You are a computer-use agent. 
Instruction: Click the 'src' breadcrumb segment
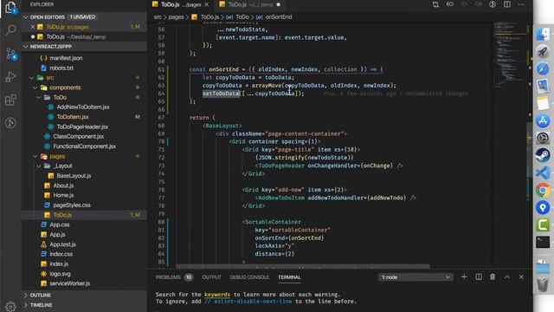coord(158,17)
